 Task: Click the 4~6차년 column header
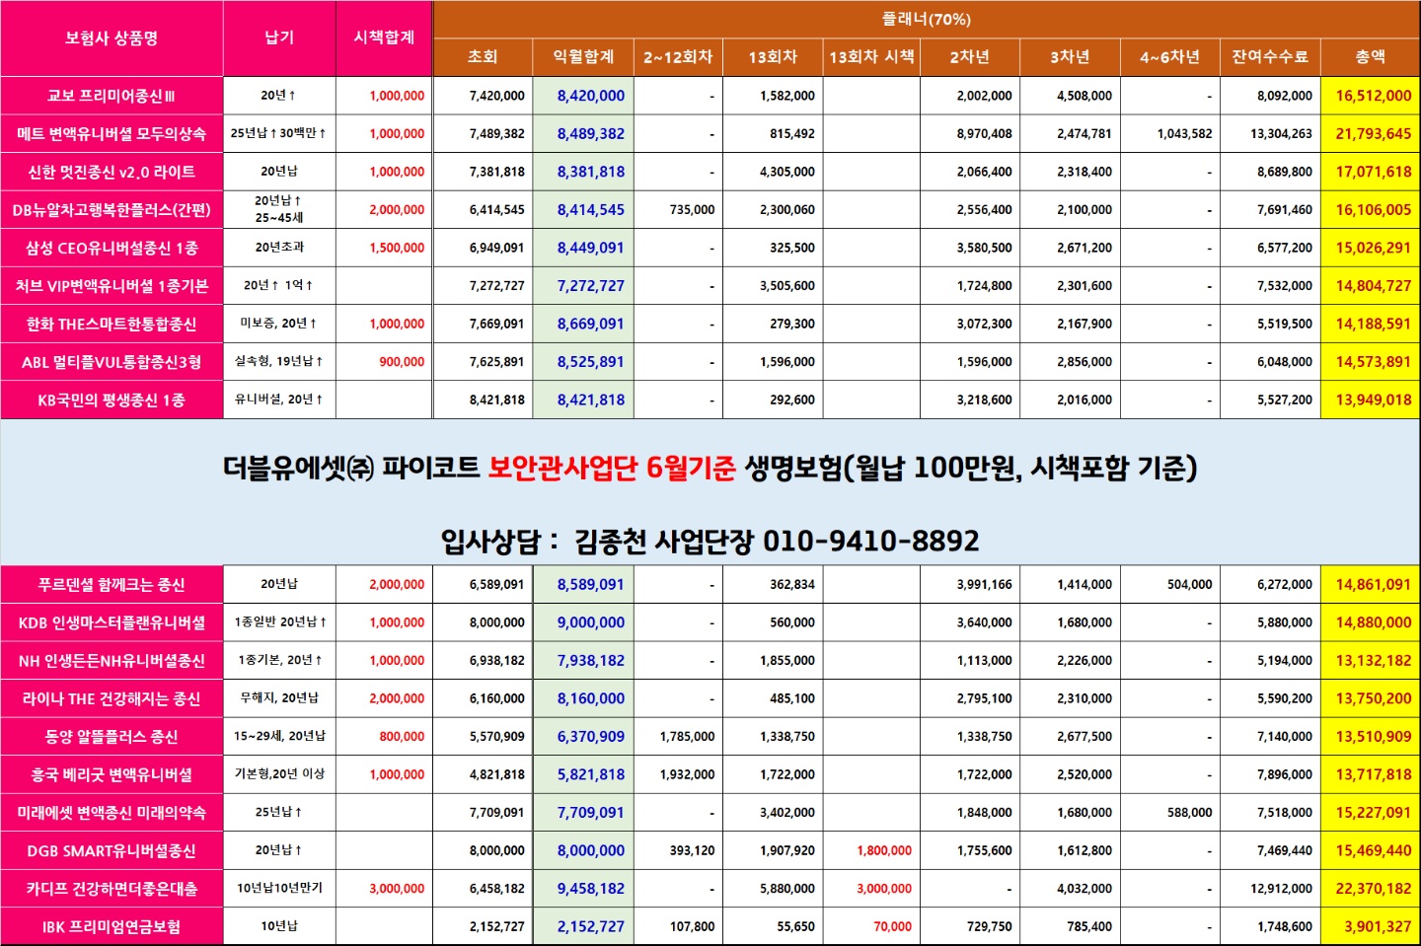(1170, 57)
